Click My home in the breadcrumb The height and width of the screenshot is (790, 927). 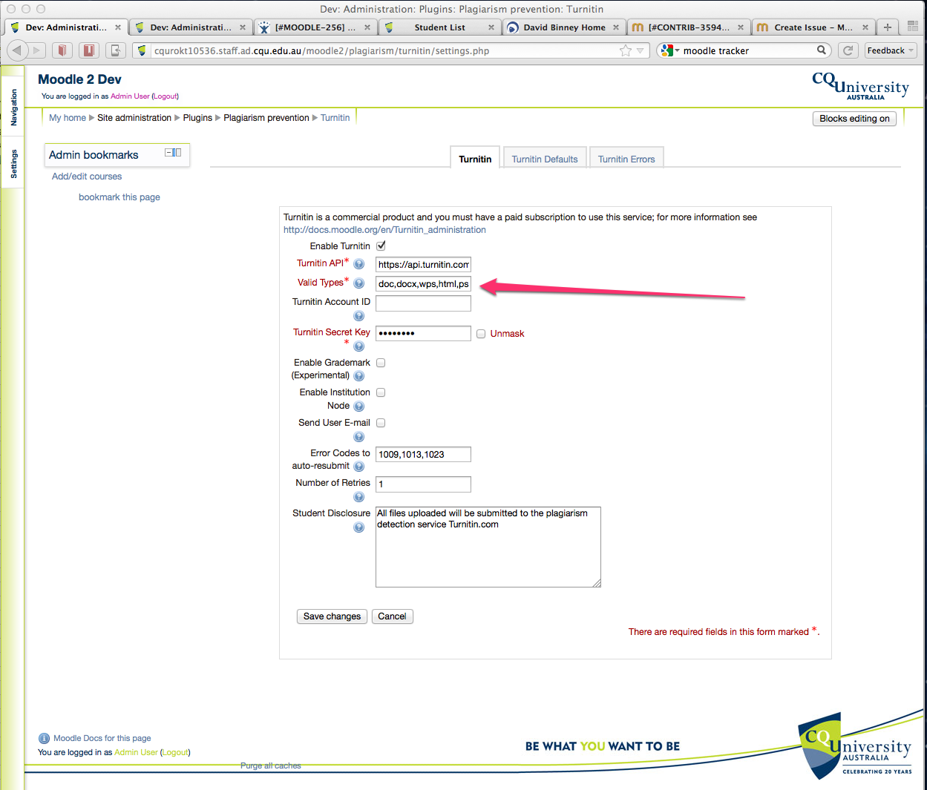tap(68, 118)
